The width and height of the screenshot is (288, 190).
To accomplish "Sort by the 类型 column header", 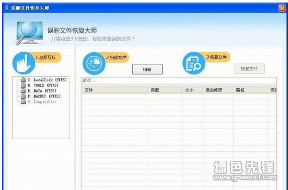I will coord(165,90).
